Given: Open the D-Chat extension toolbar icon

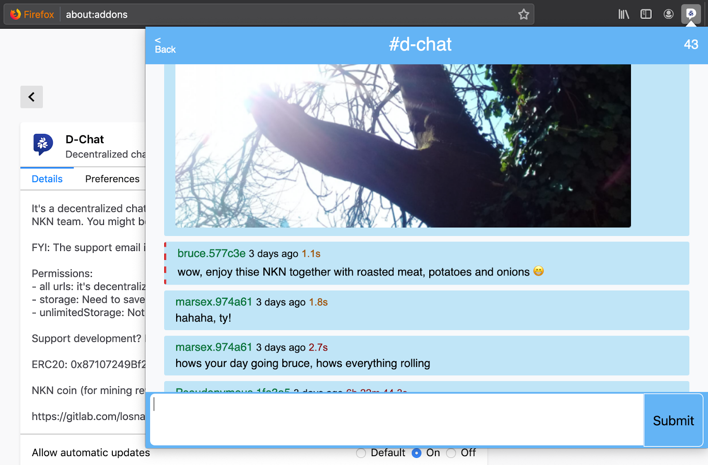Looking at the screenshot, I should [x=691, y=14].
